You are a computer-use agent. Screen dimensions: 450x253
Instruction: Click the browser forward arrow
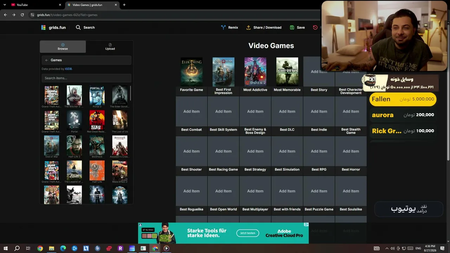(14, 15)
